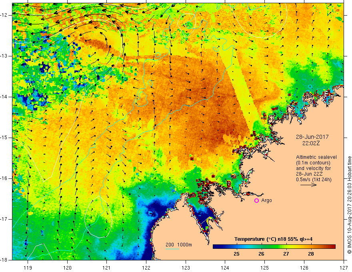Click the longitude 127 axis label
352x272 pixels.
(344, 268)
